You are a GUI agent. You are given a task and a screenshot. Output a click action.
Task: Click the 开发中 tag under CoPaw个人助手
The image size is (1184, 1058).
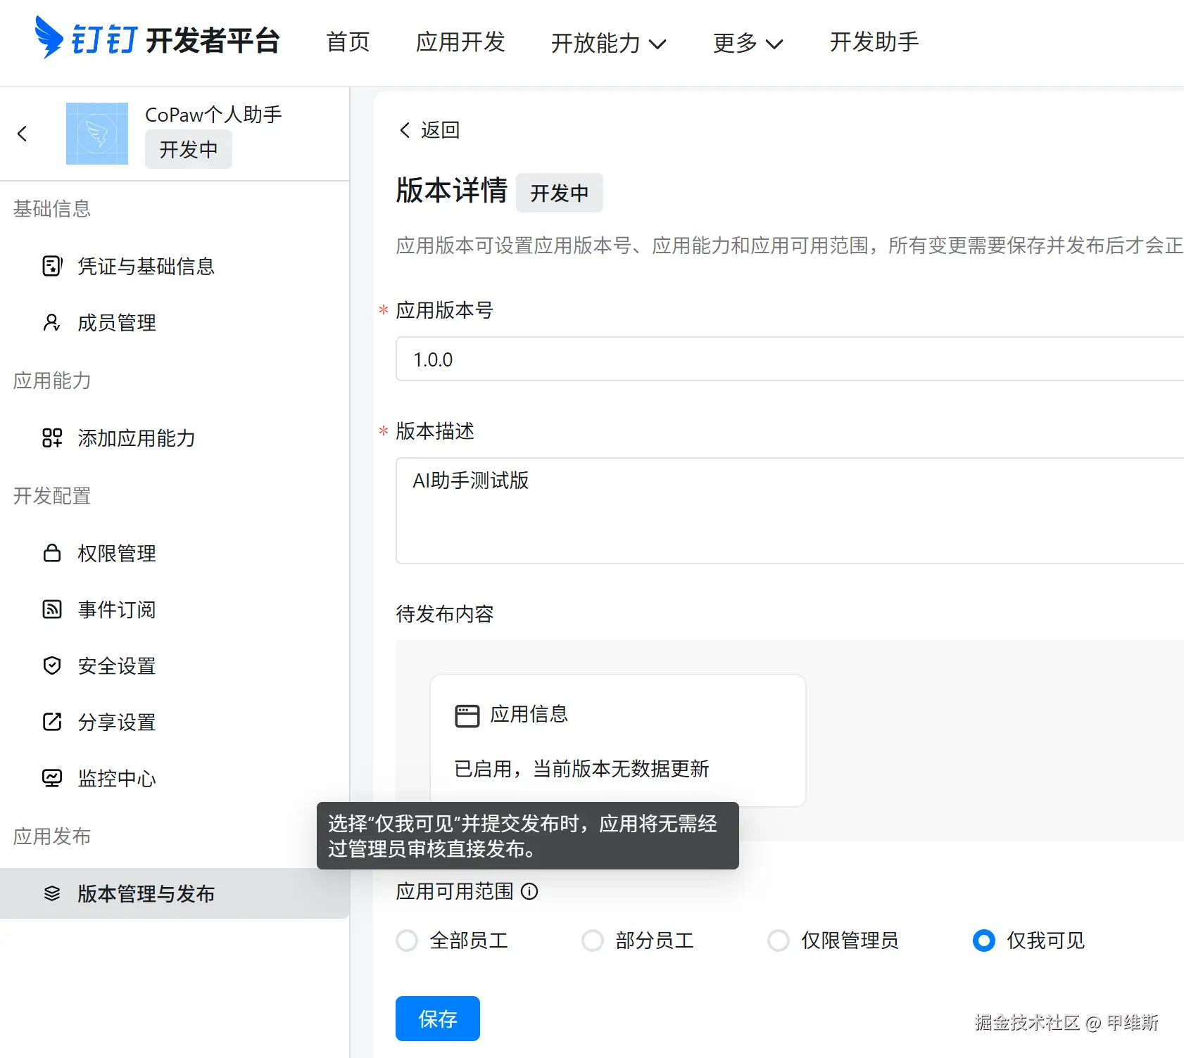pyautogui.click(x=189, y=149)
